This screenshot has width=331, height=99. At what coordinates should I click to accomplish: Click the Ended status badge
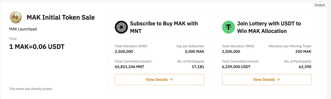(x=320, y=5)
